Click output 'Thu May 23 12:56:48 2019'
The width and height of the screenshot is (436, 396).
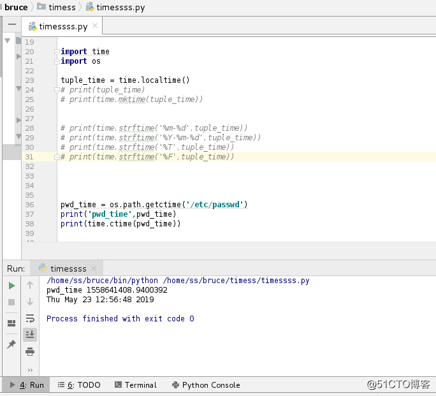(x=100, y=300)
